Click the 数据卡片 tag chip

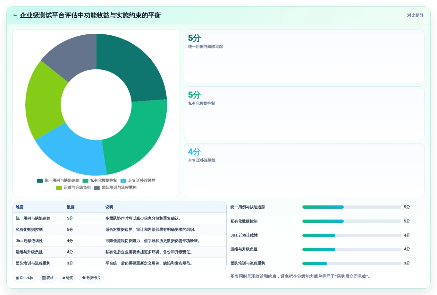[x=91, y=278]
